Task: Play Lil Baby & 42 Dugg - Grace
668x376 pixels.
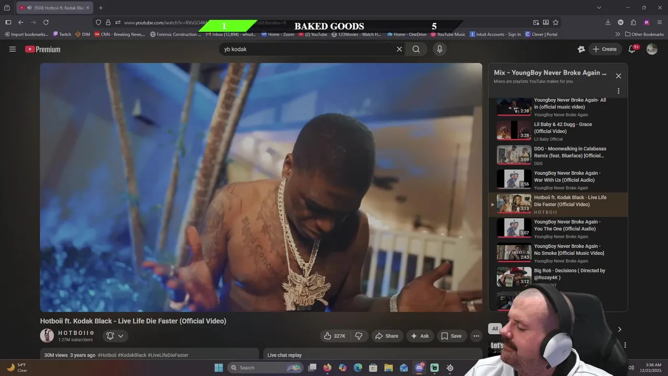Action: [x=558, y=131]
